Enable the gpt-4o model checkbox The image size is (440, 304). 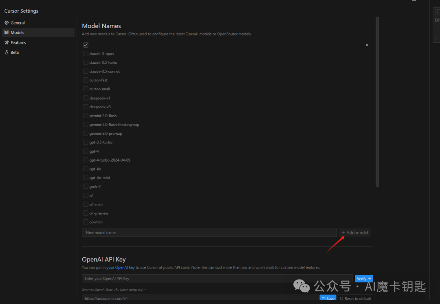point(86,168)
